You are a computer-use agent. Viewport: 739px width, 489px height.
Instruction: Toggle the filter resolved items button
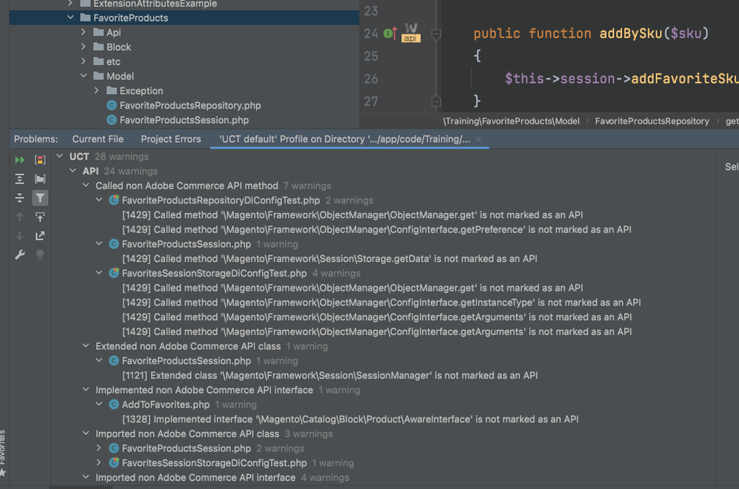40,198
